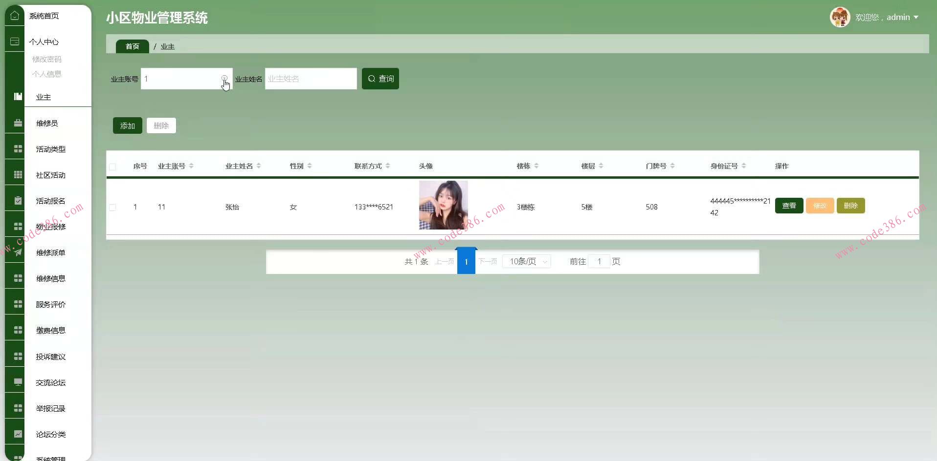This screenshot has width=937, height=461.
Task: Clear the 业主账号 search field
Action: pyautogui.click(x=224, y=78)
